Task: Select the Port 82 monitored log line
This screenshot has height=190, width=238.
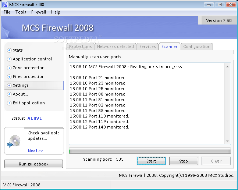Action: point(98,105)
